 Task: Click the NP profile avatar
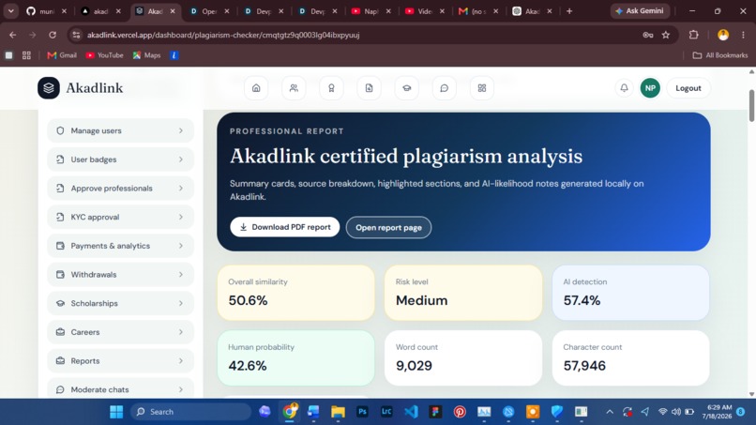(x=650, y=88)
